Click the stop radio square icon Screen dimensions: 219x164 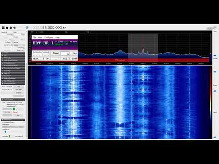(x=7, y=28)
